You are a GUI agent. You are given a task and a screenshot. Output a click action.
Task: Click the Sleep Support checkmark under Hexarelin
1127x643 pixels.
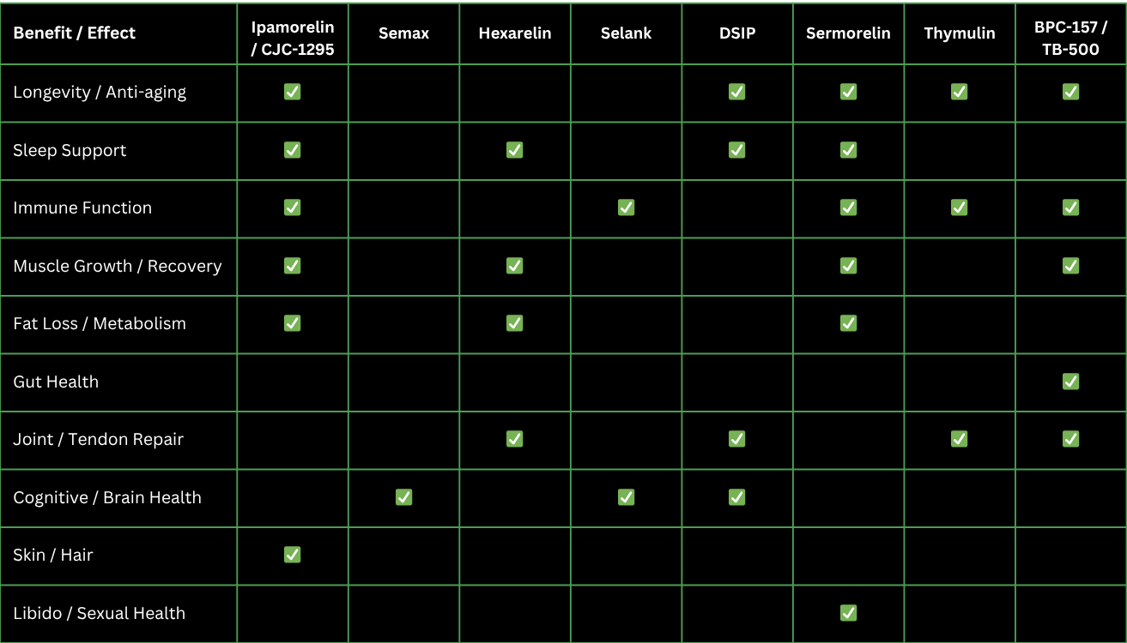514,150
